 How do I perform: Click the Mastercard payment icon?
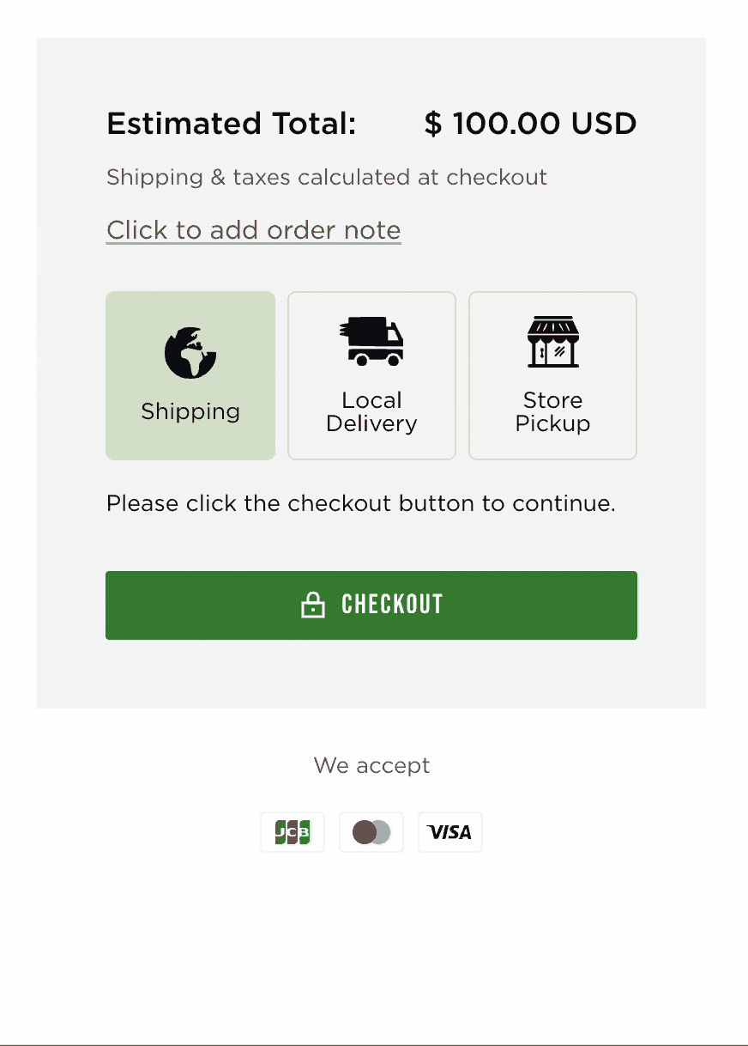tap(371, 832)
